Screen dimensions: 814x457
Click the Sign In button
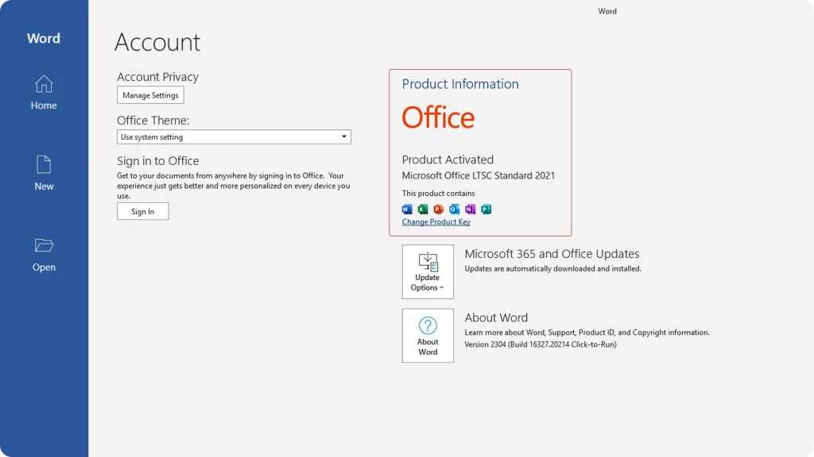[143, 211]
